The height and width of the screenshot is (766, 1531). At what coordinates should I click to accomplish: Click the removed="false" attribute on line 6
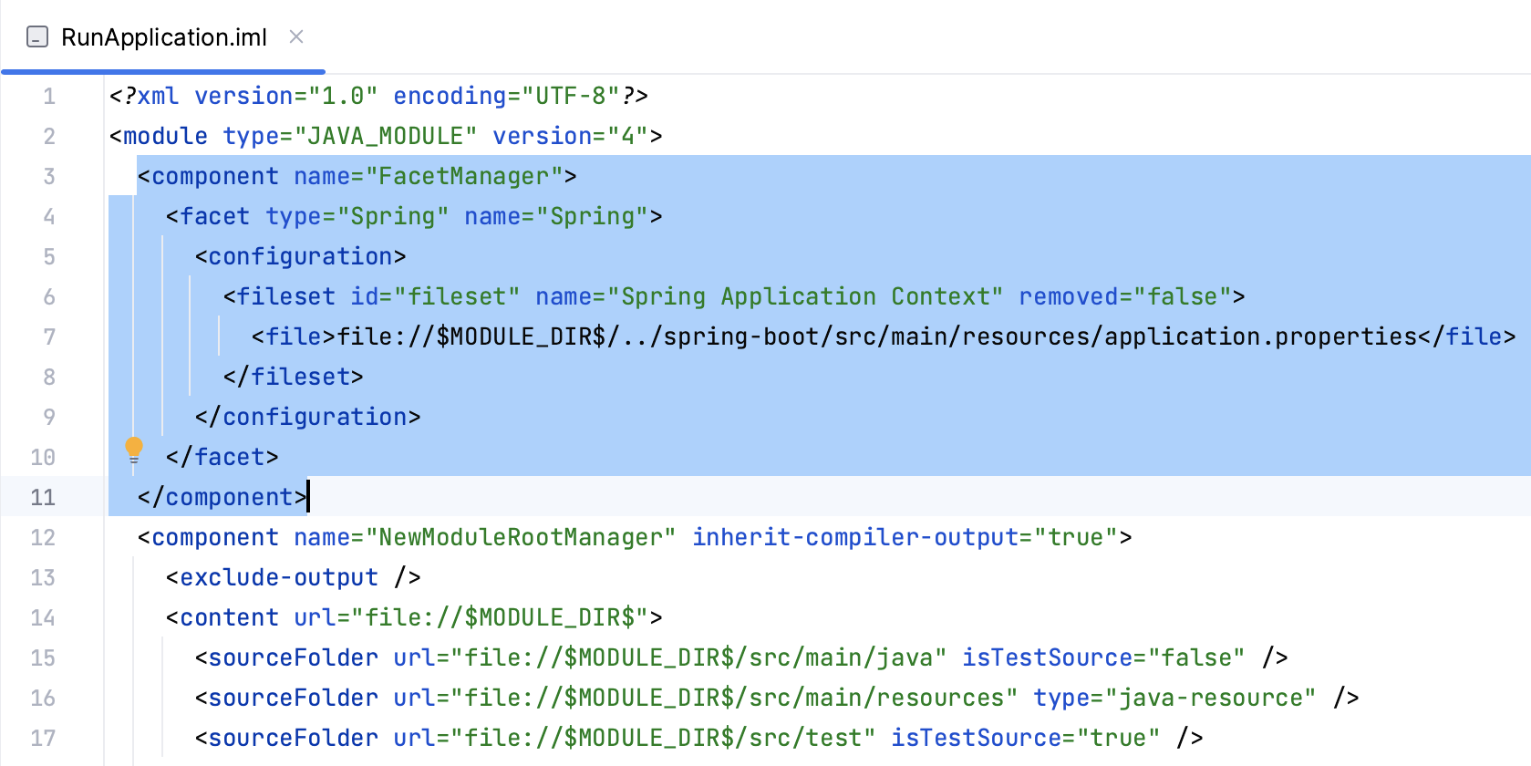click(x=1126, y=296)
